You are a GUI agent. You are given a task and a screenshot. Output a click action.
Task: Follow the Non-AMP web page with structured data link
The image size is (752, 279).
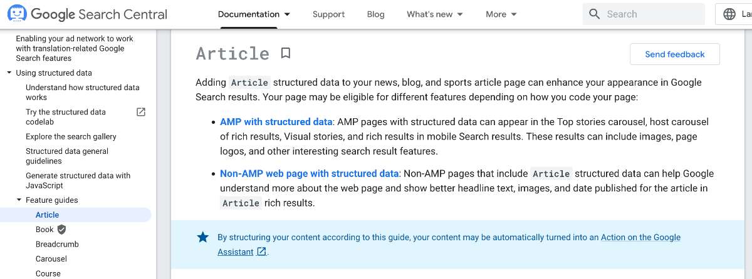click(310, 173)
